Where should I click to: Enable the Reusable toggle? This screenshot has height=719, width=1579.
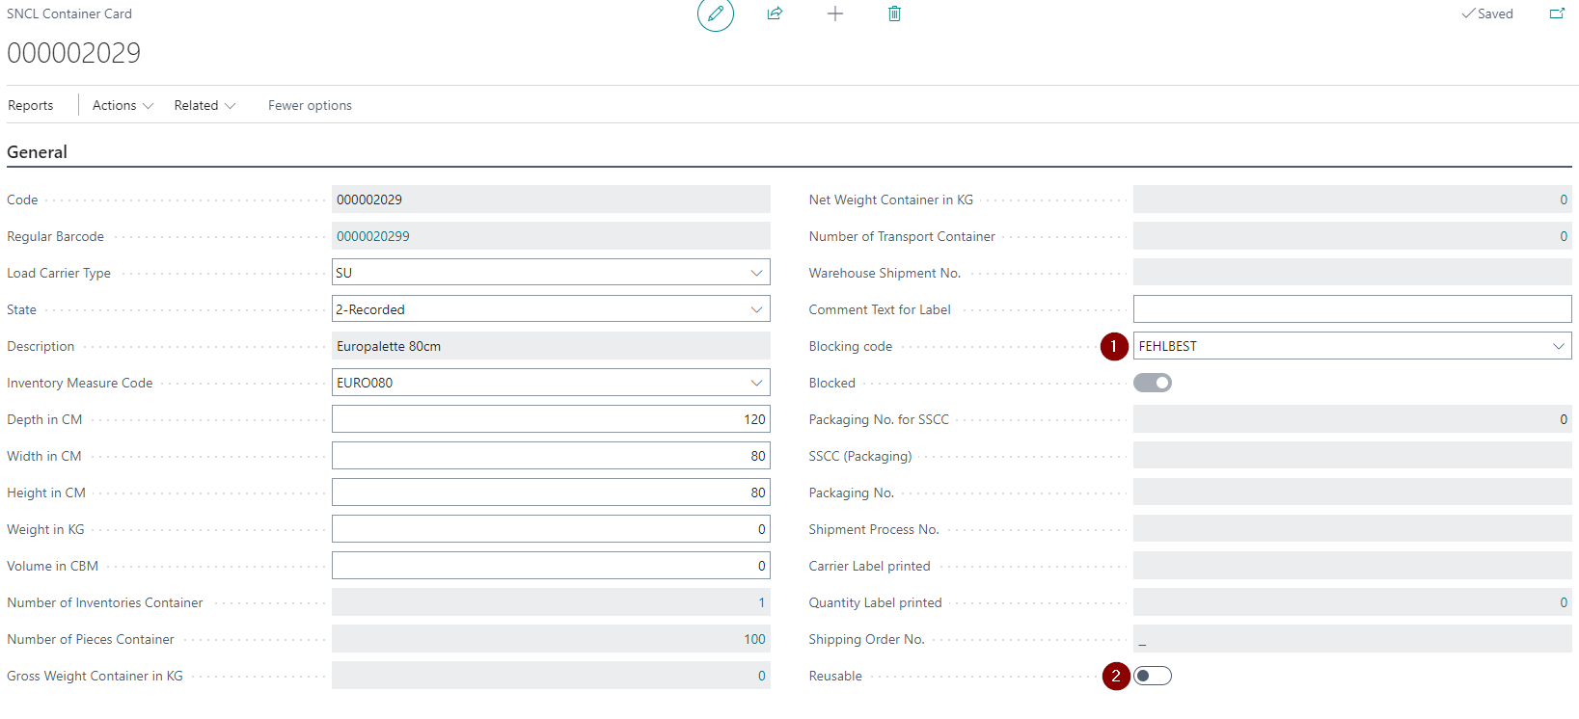point(1153,676)
